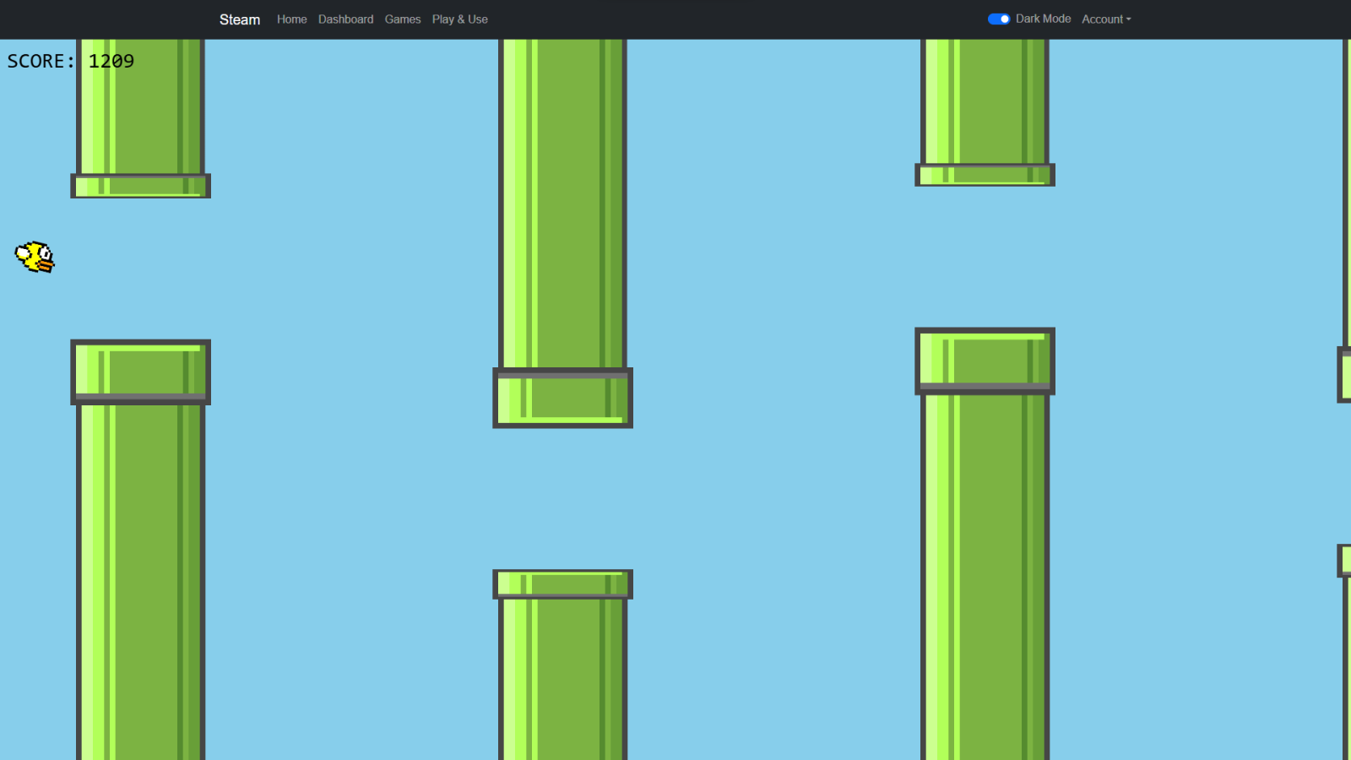Expand the Account dropdown menu
The image size is (1351, 760).
pyautogui.click(x=1103, y=19)
